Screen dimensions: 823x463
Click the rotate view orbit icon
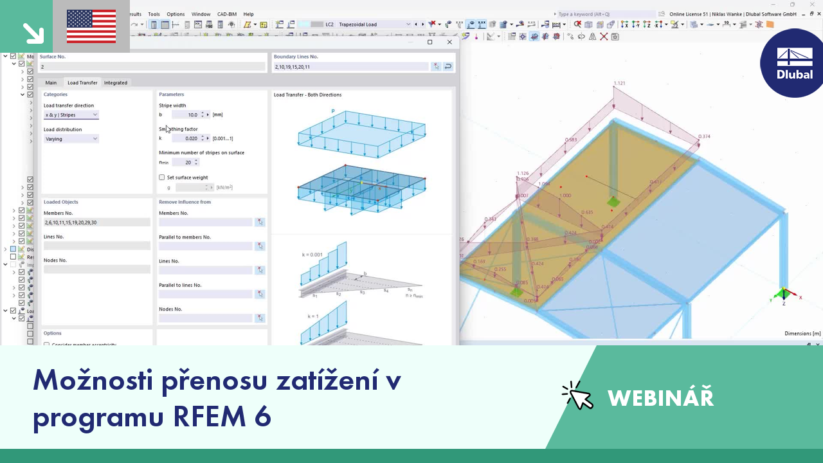tap(582, 37)
